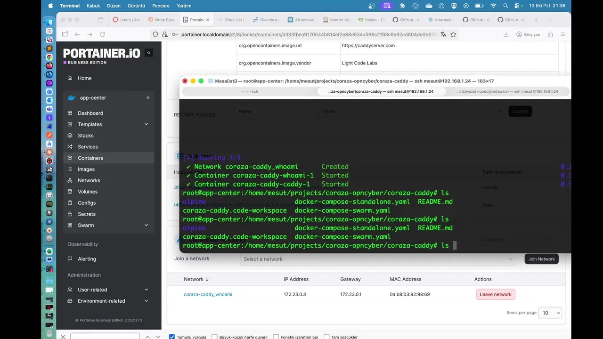
Task: Sort by Network column header
Action: coord(196,279)
